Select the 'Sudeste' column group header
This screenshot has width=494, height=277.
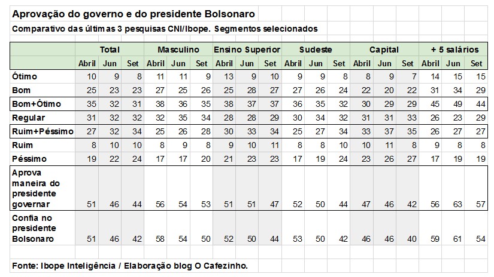(x=316, y=50)
